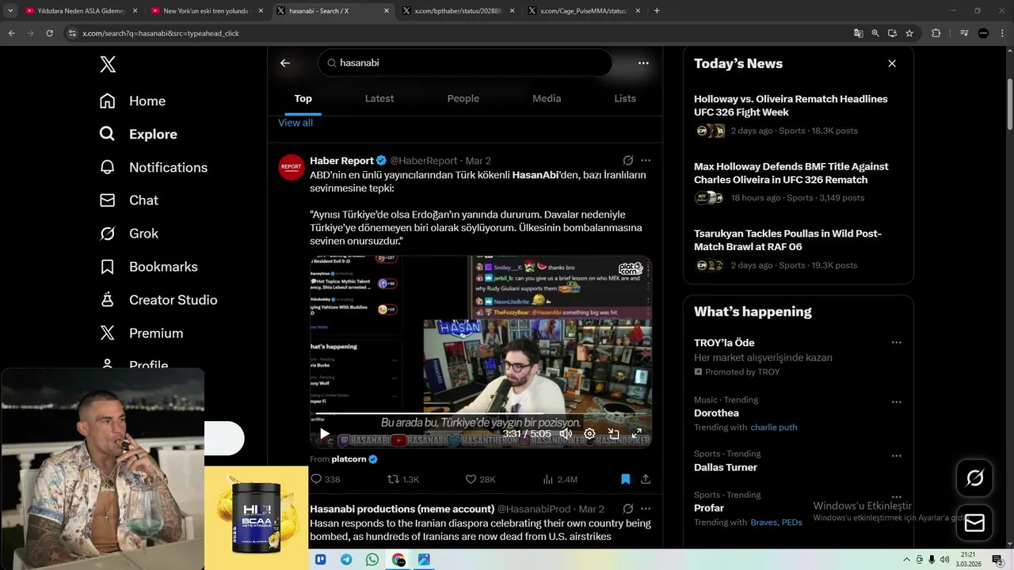
Task: Enable picture-in-picture on the video
Action: [613, 434]
